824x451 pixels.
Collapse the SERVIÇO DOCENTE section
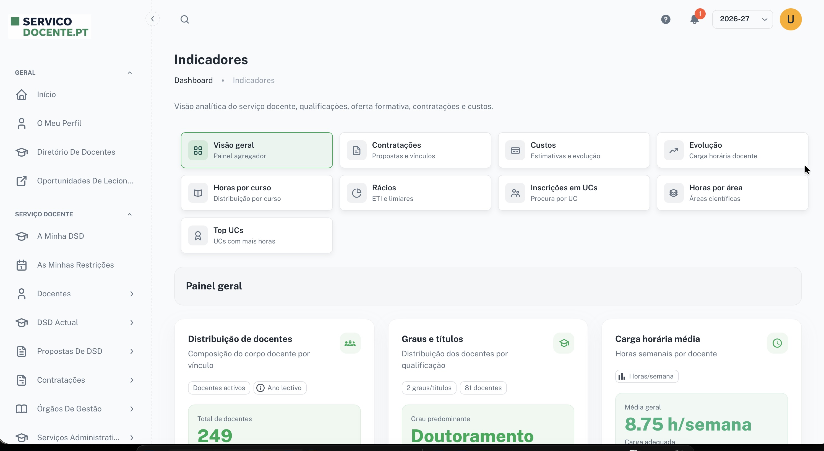click(x=130, y=214)
